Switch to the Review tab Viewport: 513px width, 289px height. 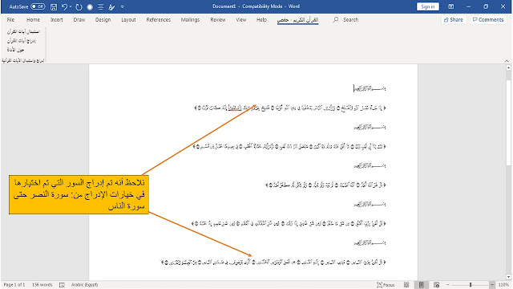point(218,19)
